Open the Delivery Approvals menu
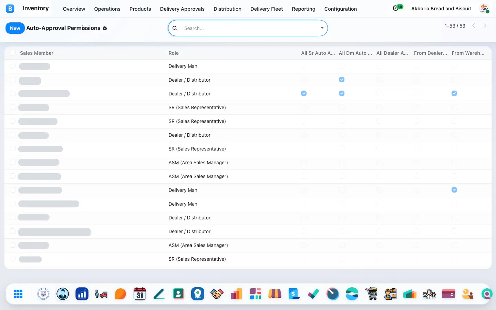 pos(182,9)
